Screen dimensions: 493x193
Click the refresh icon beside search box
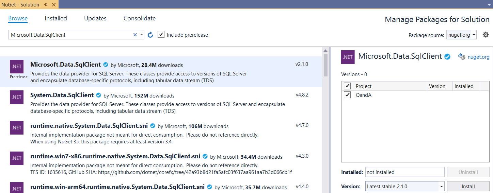(150, 35)
